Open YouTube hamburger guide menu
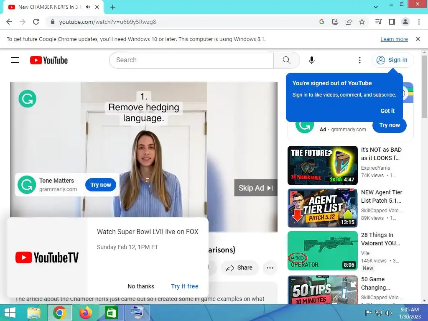 (x=15, y=60)
